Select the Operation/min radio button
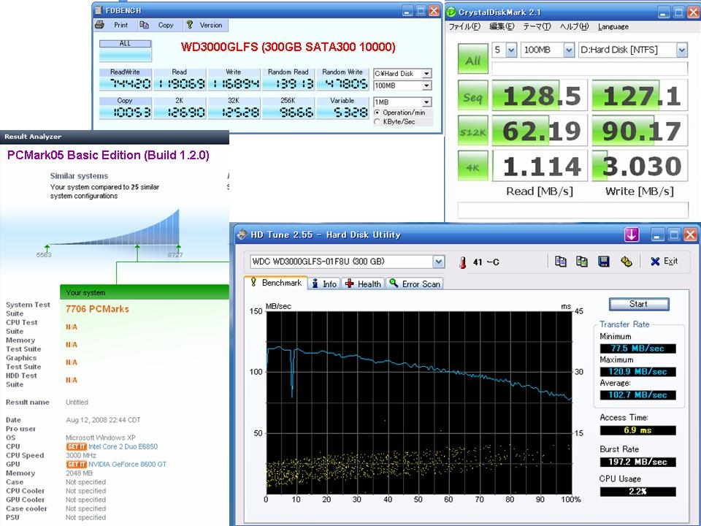 click(377, 113)
